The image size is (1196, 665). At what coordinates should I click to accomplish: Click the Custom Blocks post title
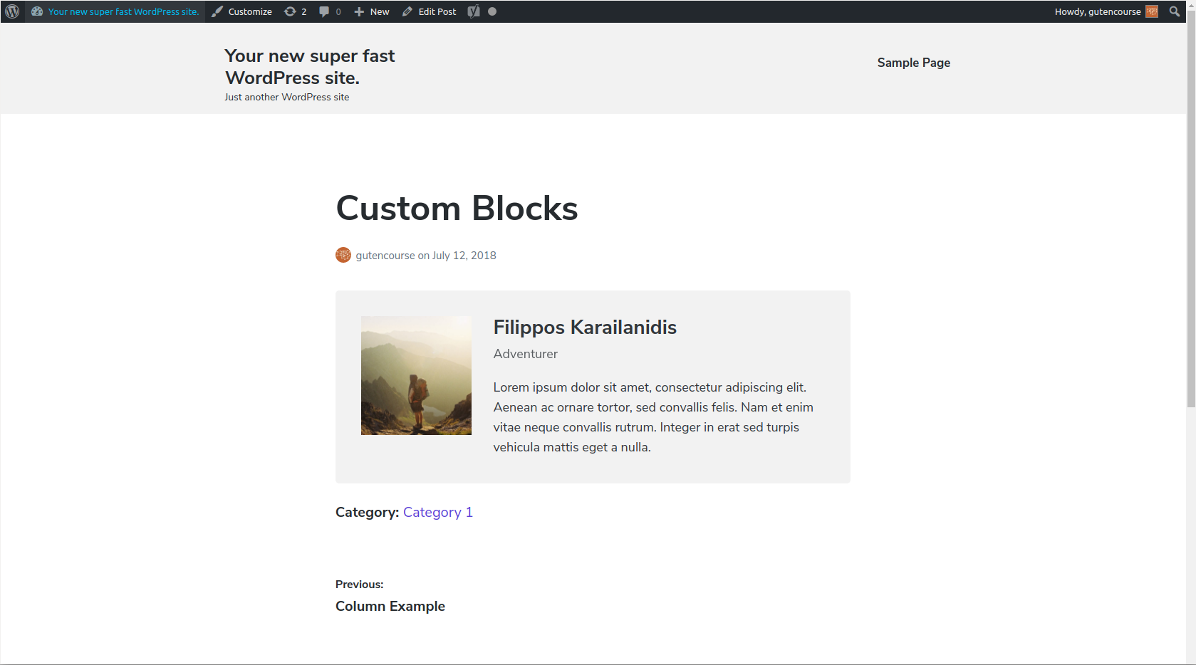point(457,209)
